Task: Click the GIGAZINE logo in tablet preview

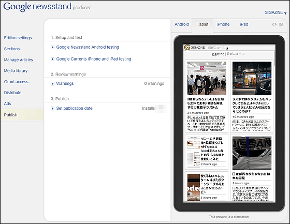Action: pyautogui.click(x=195, y=47)
